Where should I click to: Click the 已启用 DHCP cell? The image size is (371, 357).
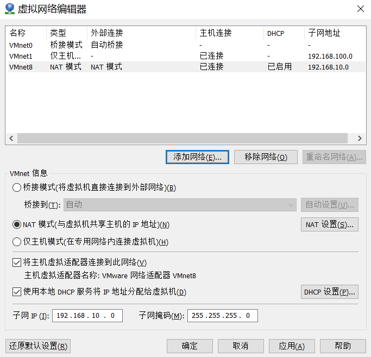coord(279,67)
